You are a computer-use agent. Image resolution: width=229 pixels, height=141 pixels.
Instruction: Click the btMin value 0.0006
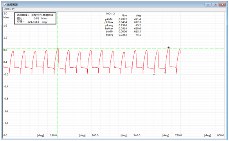[x=123, y=32]
